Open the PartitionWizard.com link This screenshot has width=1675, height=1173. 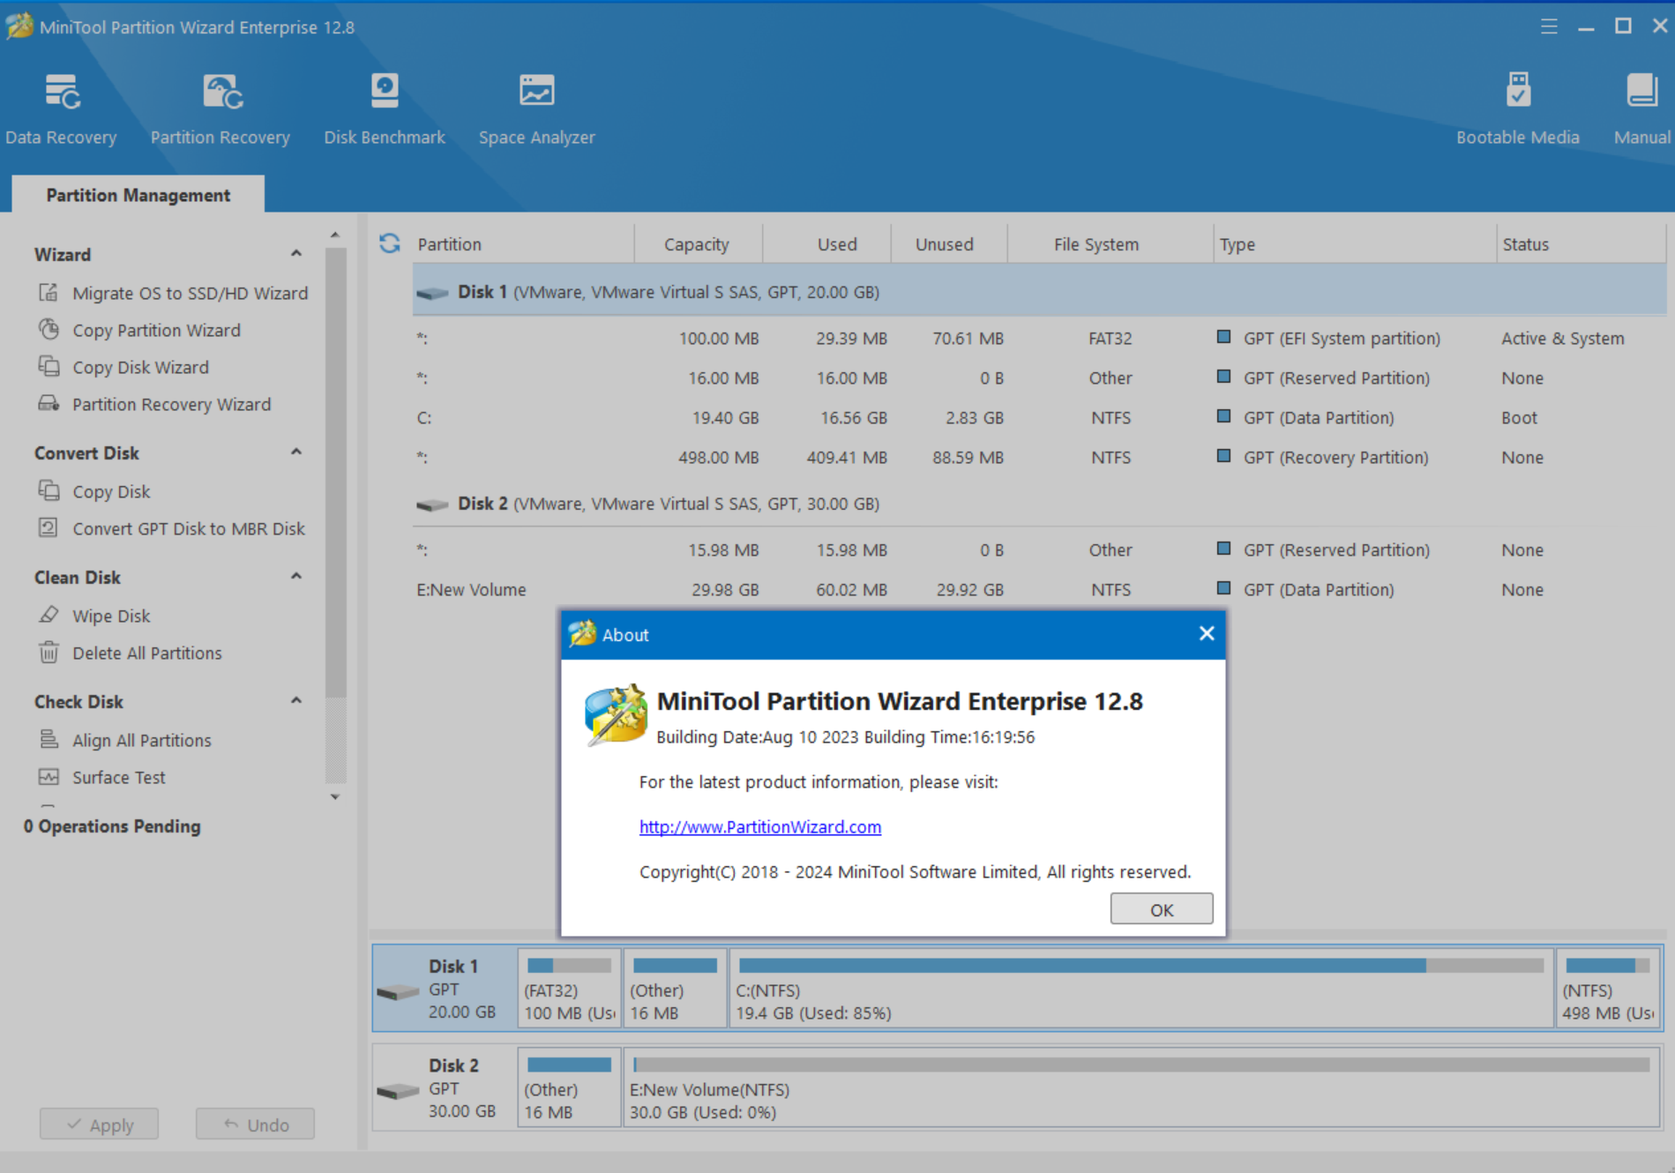(x=760, y=826)
